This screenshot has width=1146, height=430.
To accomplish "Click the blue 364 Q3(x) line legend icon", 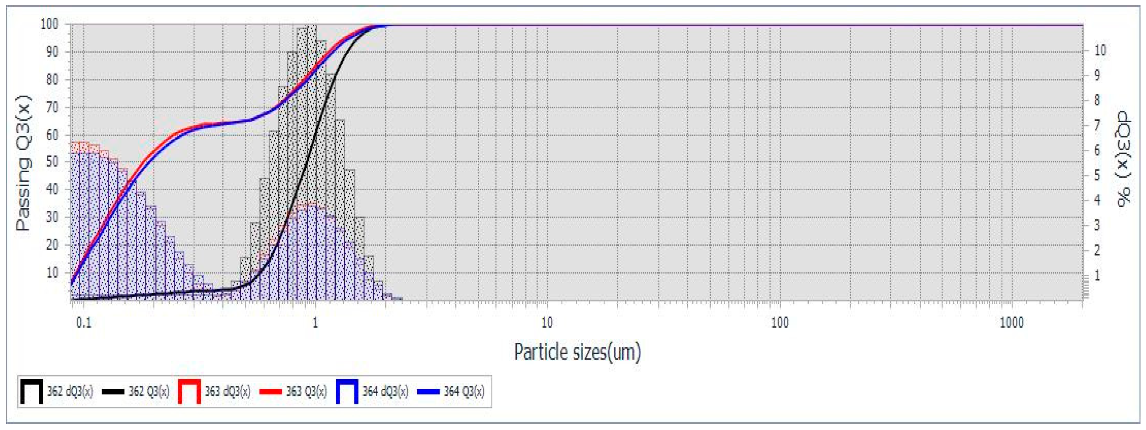I will [x=429, y=391].
